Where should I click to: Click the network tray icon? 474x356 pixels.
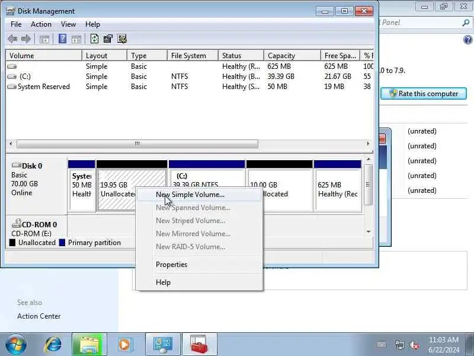click(x=399, y=345)
